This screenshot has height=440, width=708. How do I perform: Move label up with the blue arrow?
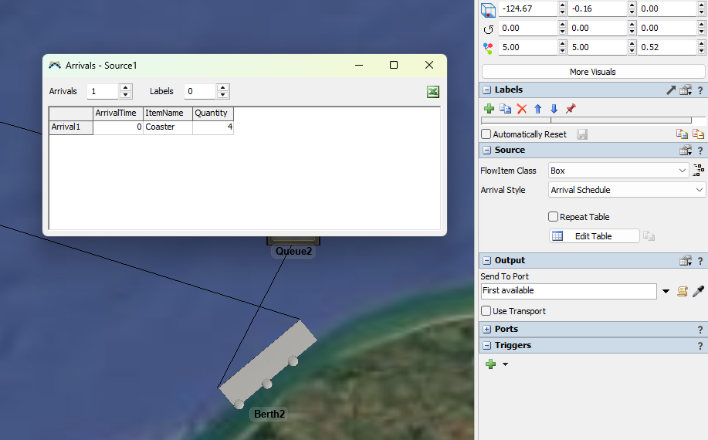click(538, 109)
